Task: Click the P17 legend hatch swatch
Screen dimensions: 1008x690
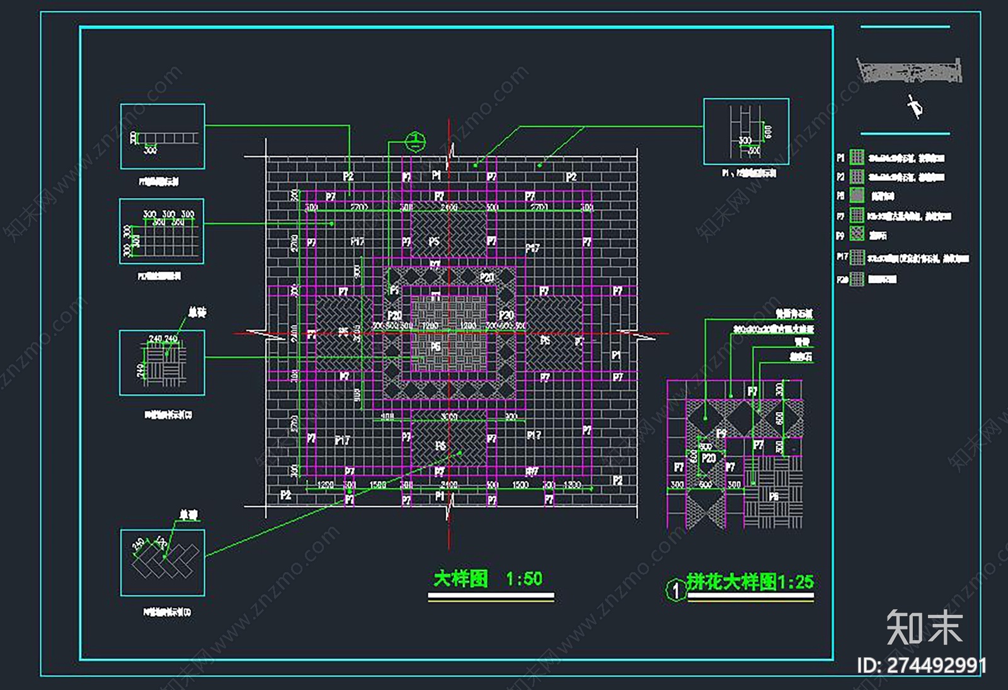Action: pos(857,257)
